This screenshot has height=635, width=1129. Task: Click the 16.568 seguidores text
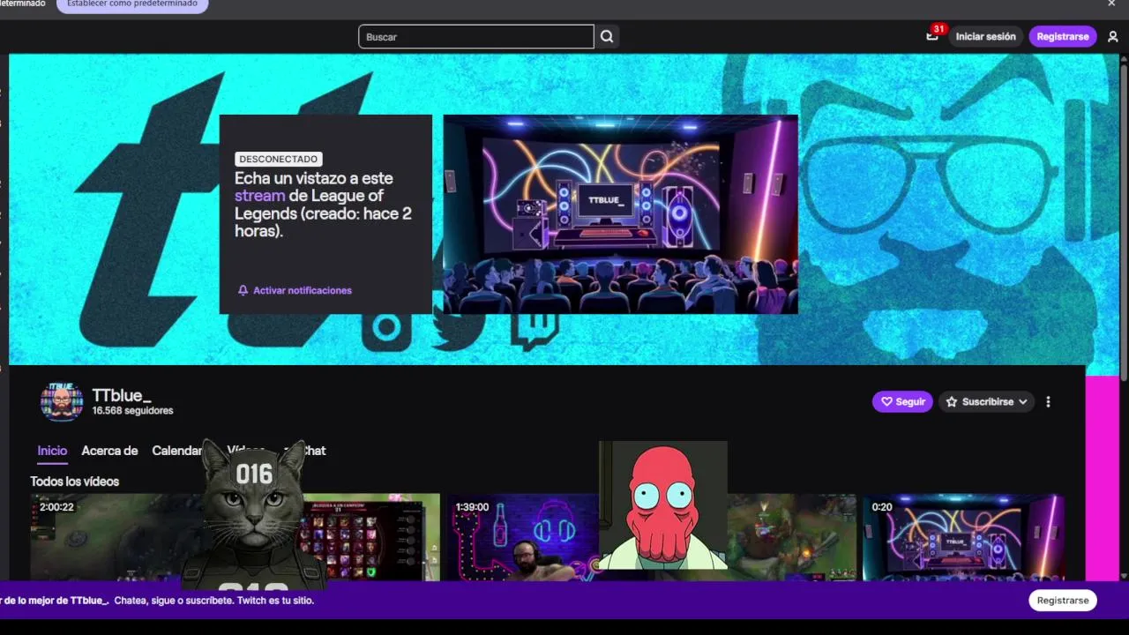[x=132, y=411]
